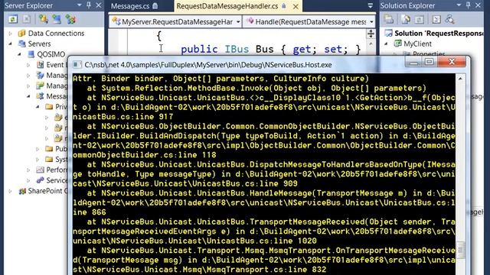
Task: Click 'UnicastBus.cs:line 917' console text
Action: [122, 117]
